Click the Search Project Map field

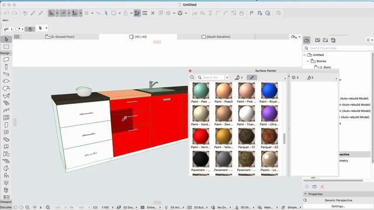(338, 48)
